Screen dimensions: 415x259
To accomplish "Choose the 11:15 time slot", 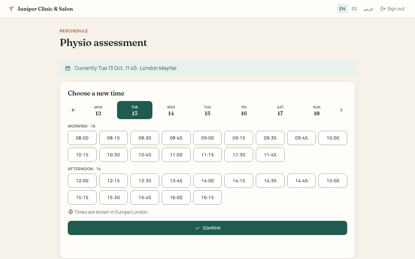I will click(x=207, y=155).
